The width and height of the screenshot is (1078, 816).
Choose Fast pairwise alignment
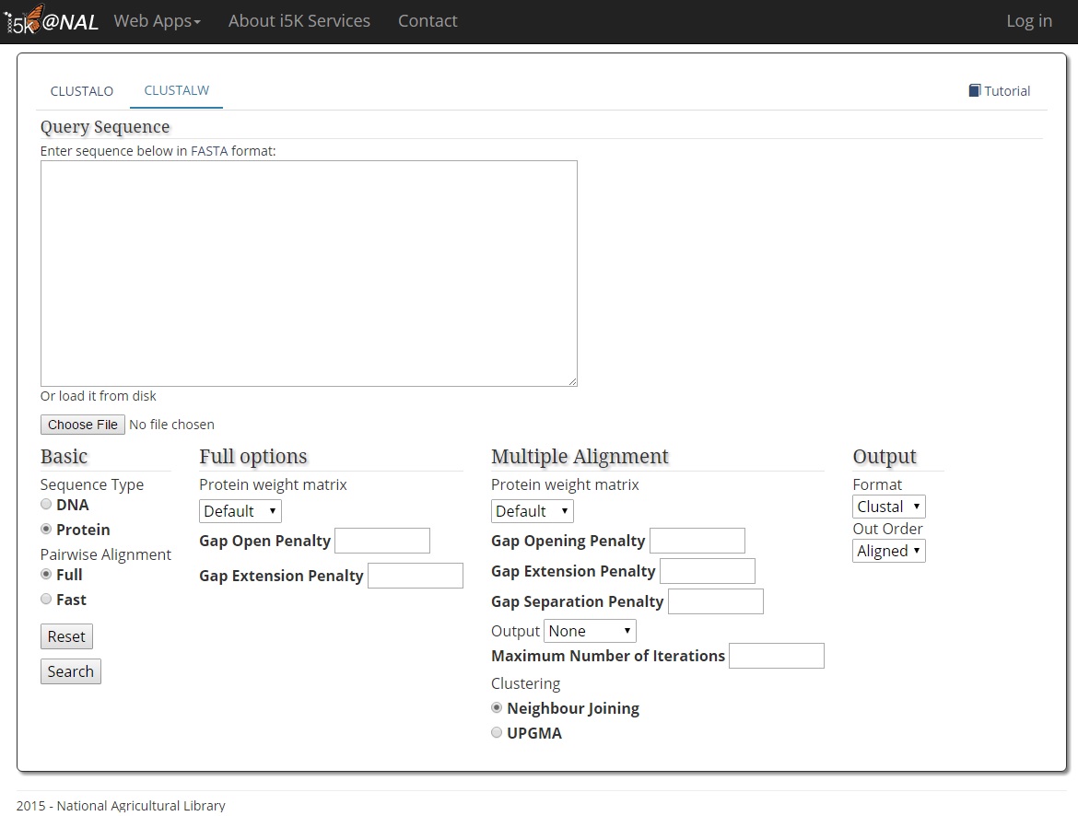(46, 600)
